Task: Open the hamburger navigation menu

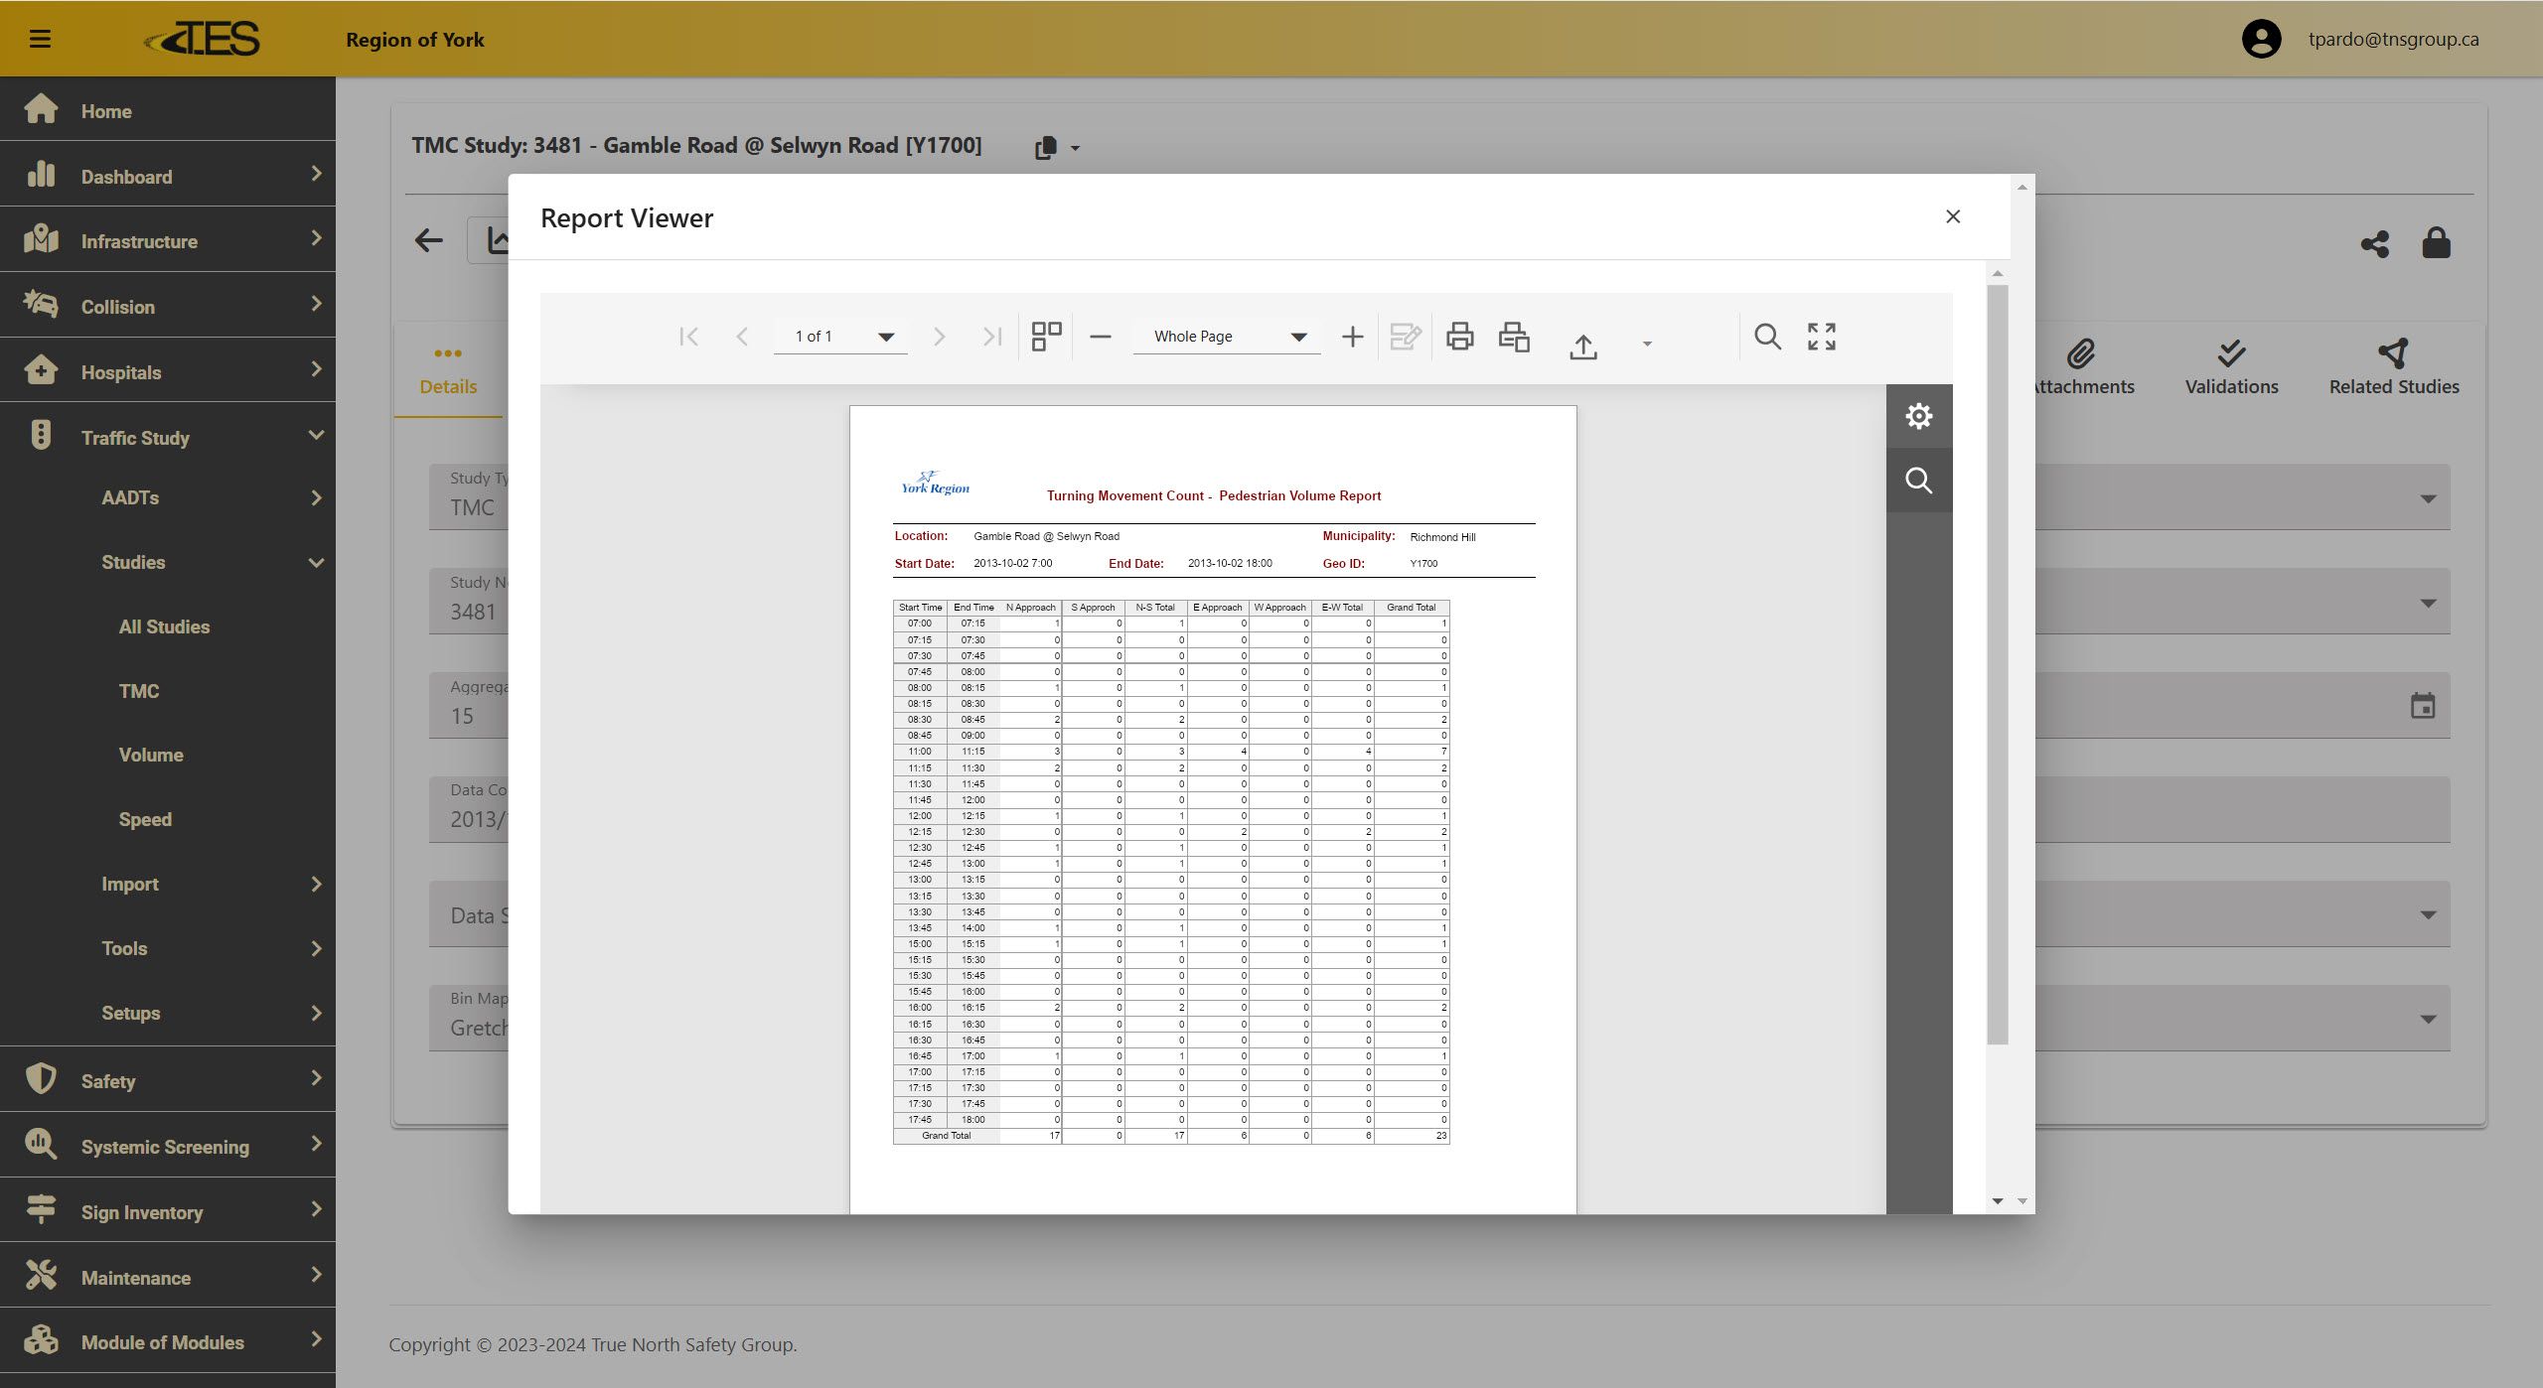Action: point(40,39)
